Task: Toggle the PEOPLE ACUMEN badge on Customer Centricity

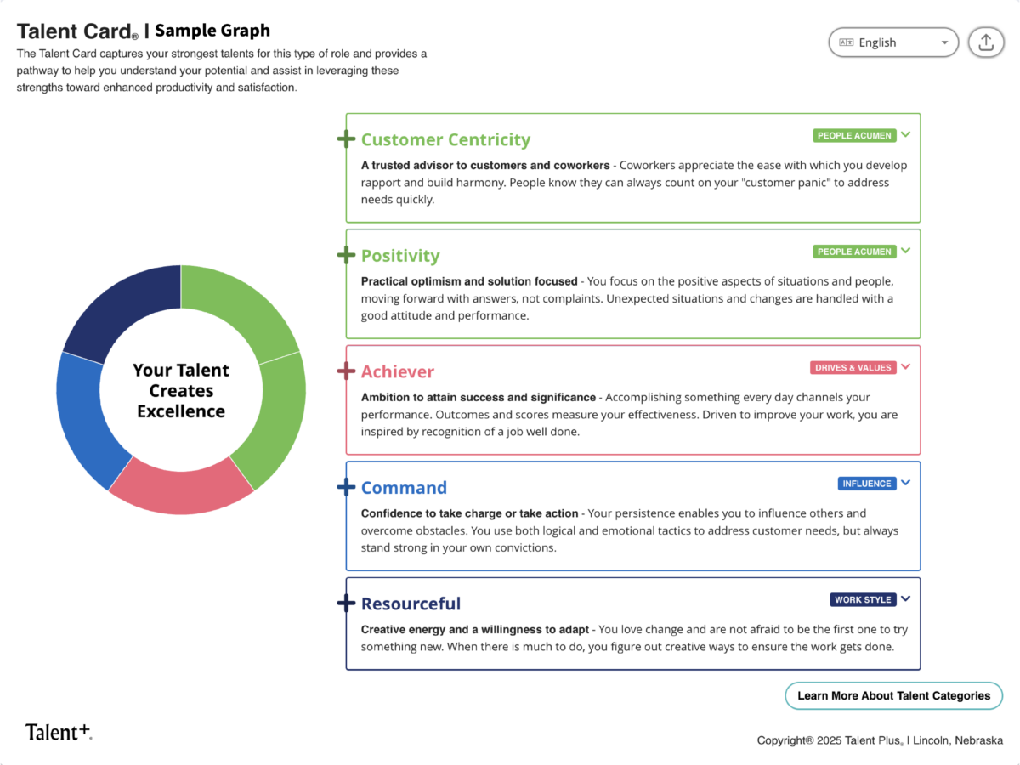Action: coord(853,135)
